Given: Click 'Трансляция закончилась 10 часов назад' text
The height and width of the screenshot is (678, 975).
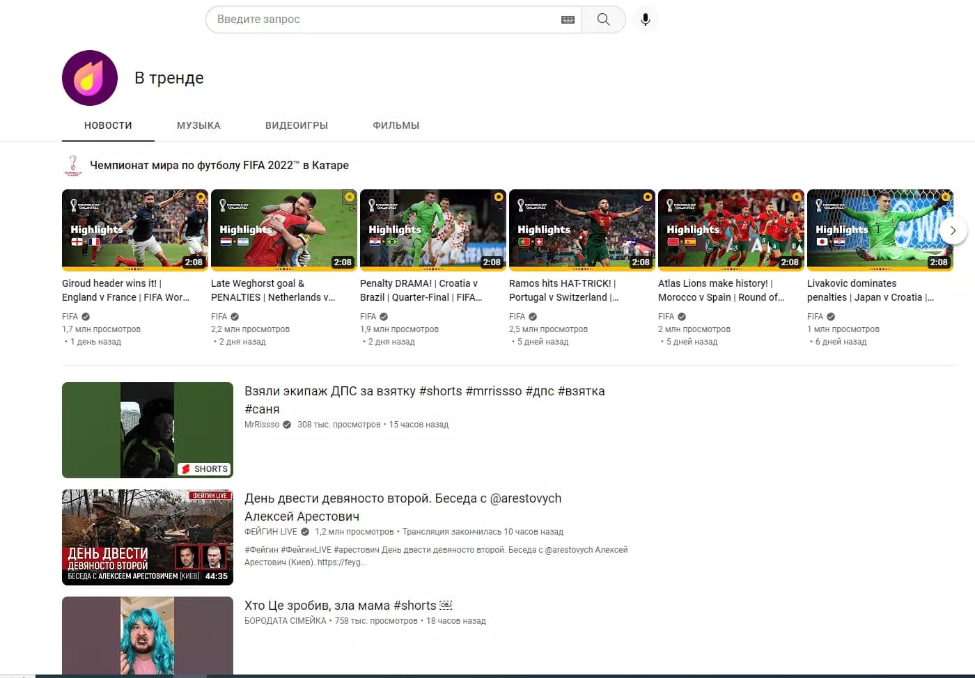Looking at the screenshot, I should point(483,532).
